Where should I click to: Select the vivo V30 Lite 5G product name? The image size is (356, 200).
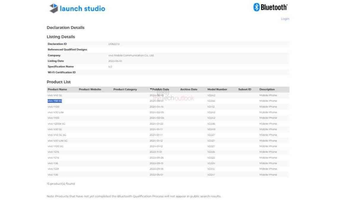pos(58,141)
